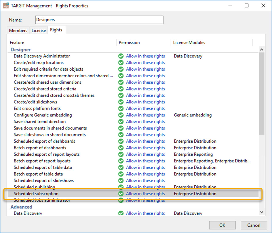272x233 pixels.
Task: Open permission link for Configure Generic embedding
Action: pos(145,115)
